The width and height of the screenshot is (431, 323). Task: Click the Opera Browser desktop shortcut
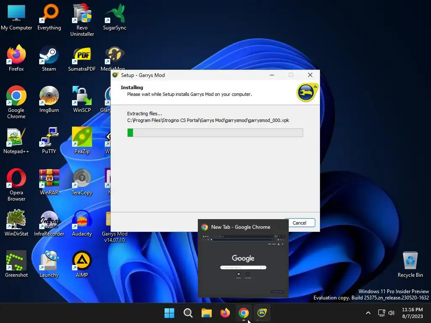point(16,185)
